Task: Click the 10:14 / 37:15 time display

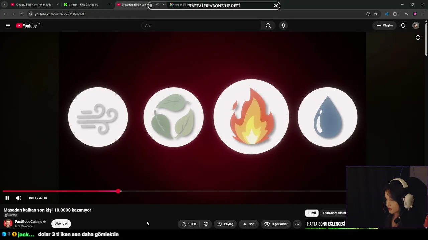Action: [38, 198]
